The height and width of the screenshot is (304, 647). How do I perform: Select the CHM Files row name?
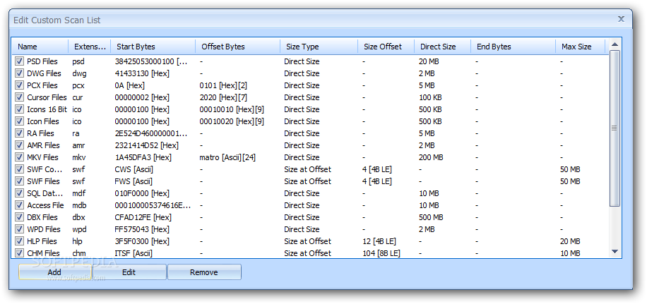[43, 253]
